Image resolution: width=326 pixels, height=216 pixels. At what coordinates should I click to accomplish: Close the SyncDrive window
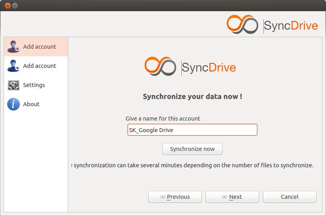coord(8,6)
